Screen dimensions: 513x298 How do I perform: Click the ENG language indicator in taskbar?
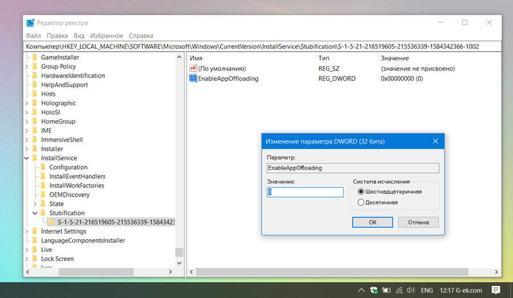click(x=426, y=290)
